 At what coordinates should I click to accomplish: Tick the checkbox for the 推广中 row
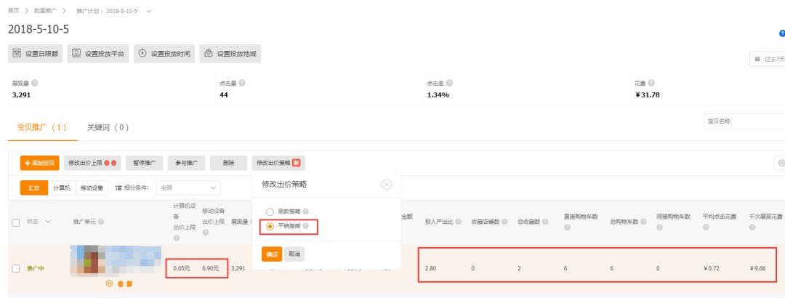coord(16,268)
